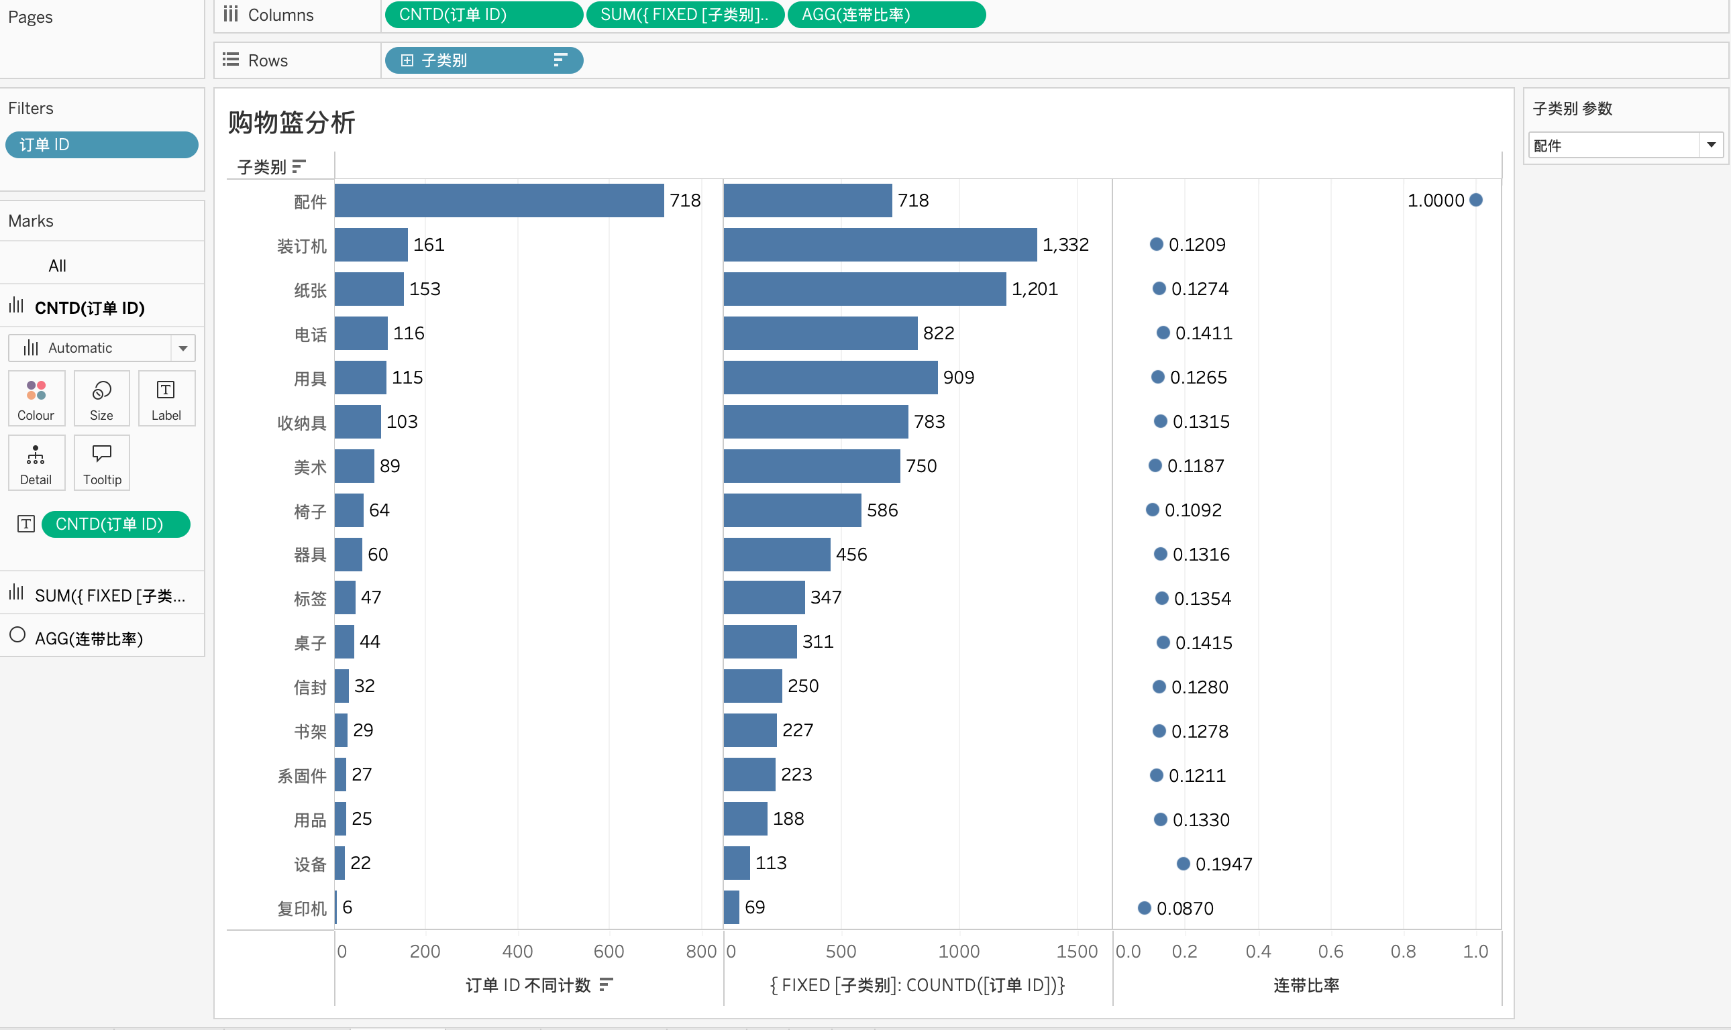Screen dimensions: 1731x1030
Task: Click sort icon on 订单 ID 不同计数 axis
Action: (x=606, y=984)
